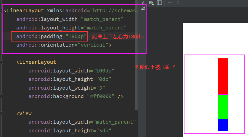Open the Palette panel via its palette icon
Screen dimensions: 248x137
coord(143,8)
